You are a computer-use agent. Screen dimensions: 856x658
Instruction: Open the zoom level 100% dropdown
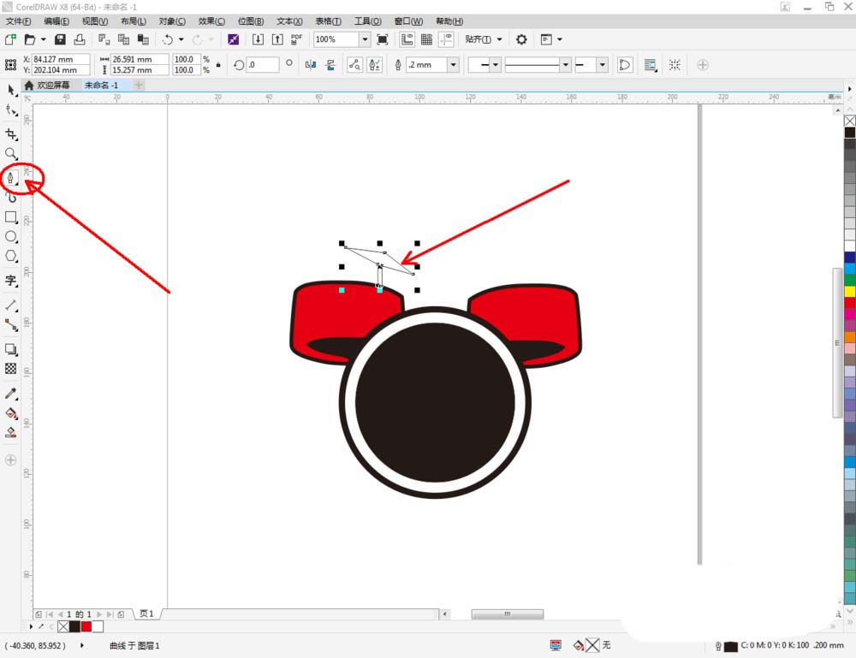(x=365, y=39)
